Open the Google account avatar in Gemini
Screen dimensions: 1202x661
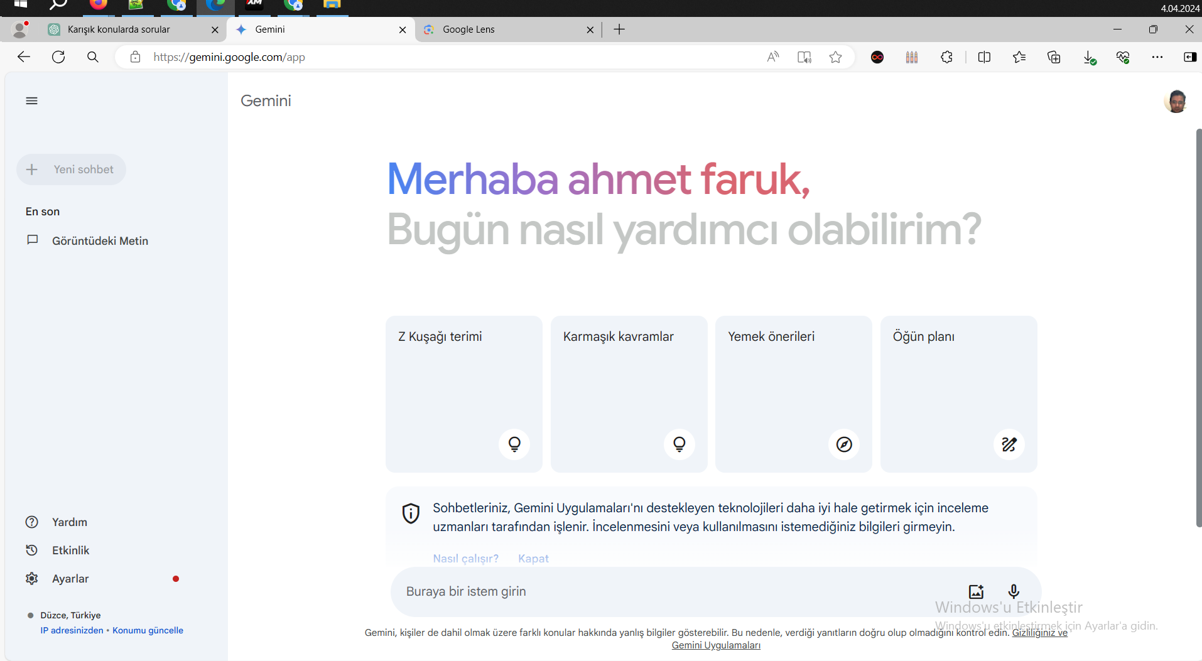[x=1176, y=101]
